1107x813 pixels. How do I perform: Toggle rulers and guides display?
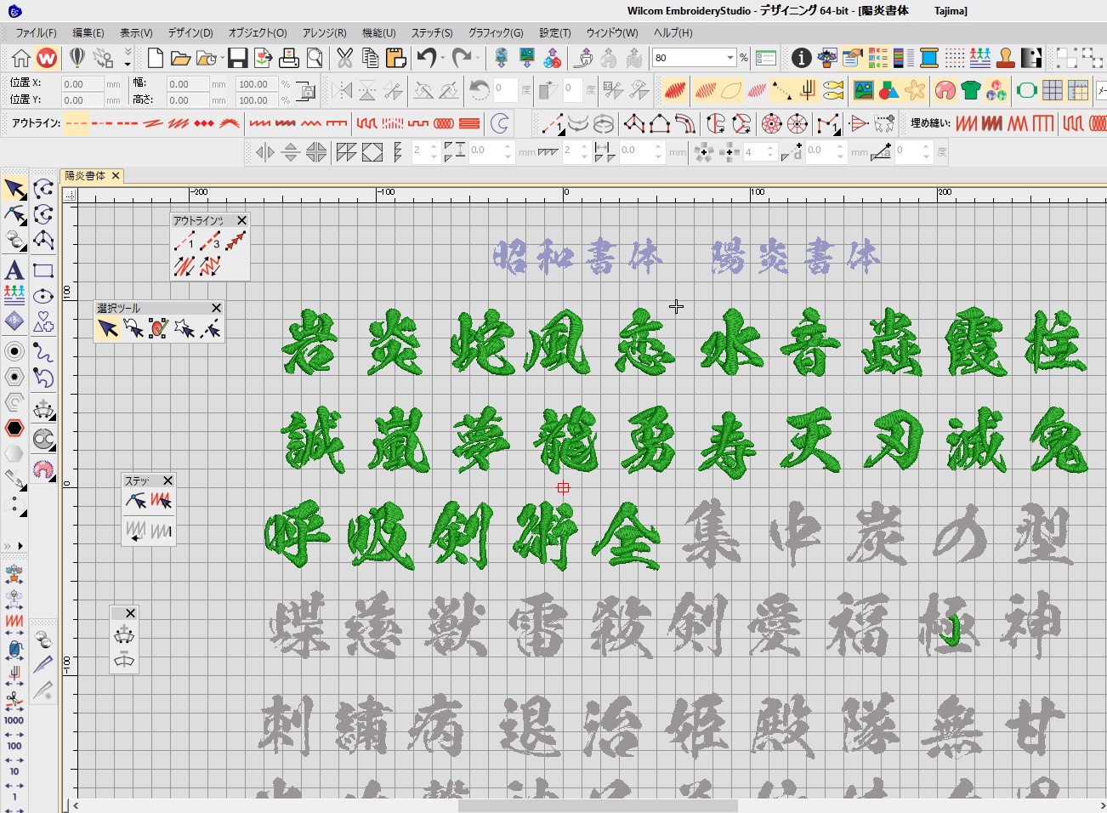click(1078, 89)
